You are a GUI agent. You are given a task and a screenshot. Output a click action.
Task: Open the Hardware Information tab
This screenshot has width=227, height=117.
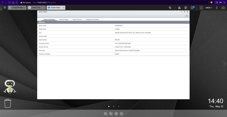93,19
